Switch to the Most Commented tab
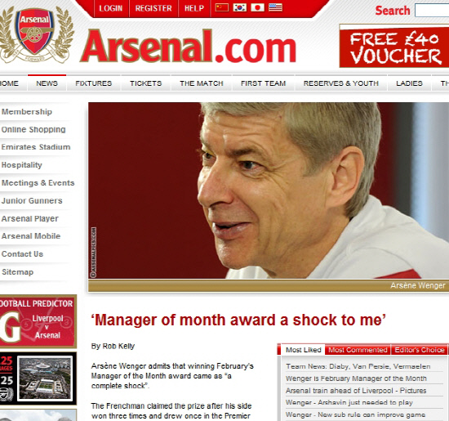 coord(358,350)
